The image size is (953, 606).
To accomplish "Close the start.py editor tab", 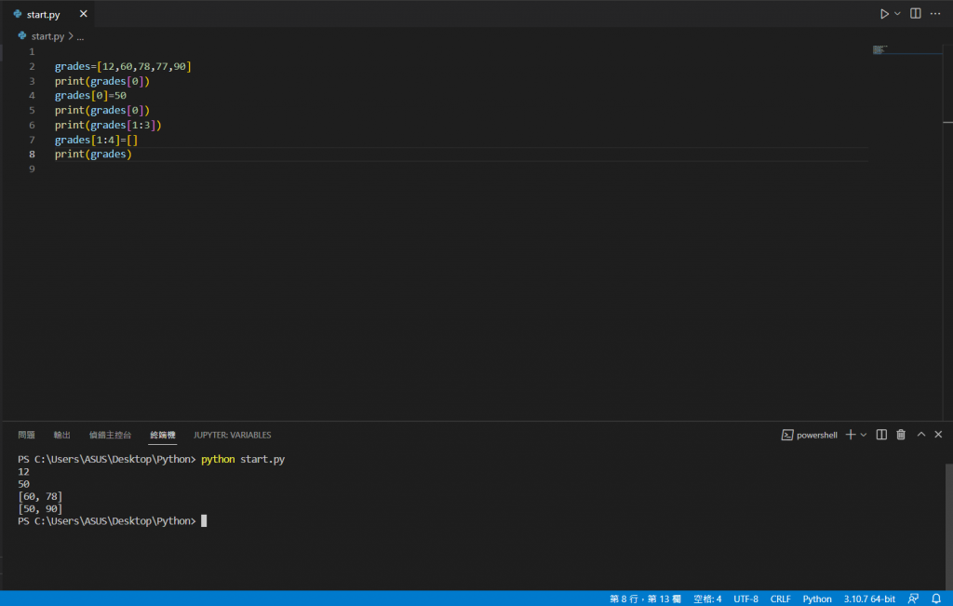I will [x=83, y=13].
